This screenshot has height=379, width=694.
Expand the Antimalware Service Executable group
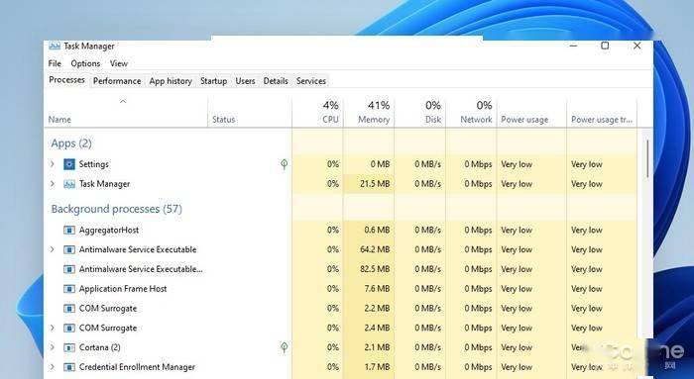53,249
